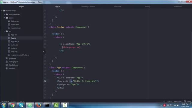
Task: Collapse the public folder chevron
Action: click(x=4, y=18)
